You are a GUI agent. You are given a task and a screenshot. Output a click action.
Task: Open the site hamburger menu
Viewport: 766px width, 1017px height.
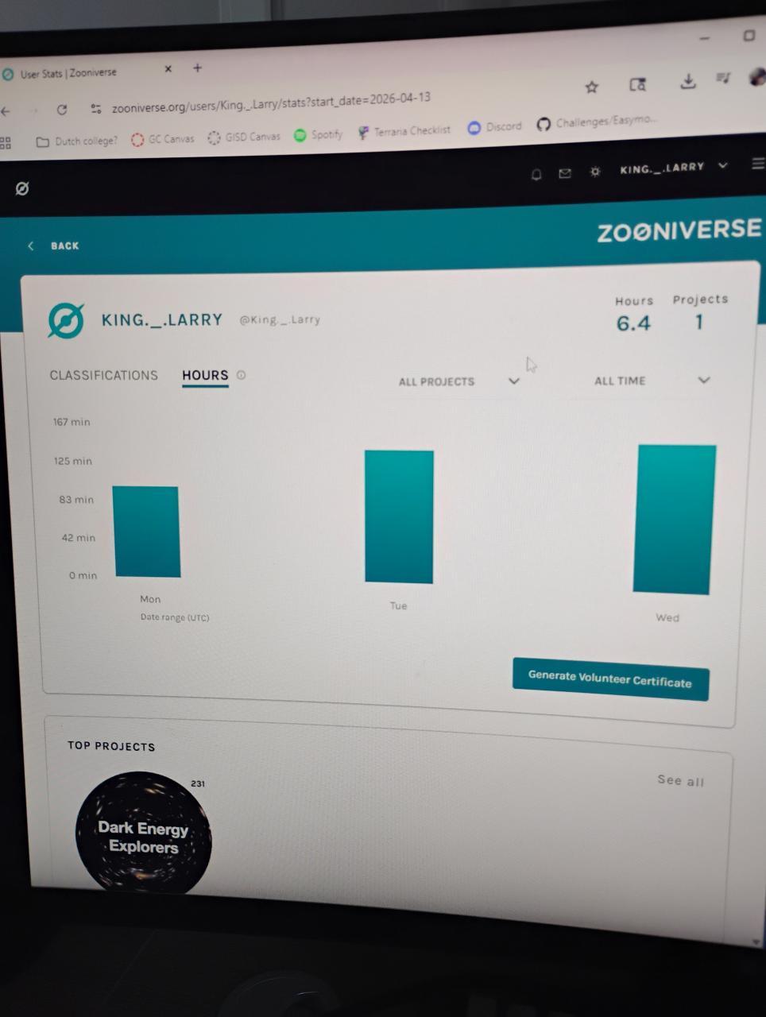[x=757, y=164]
